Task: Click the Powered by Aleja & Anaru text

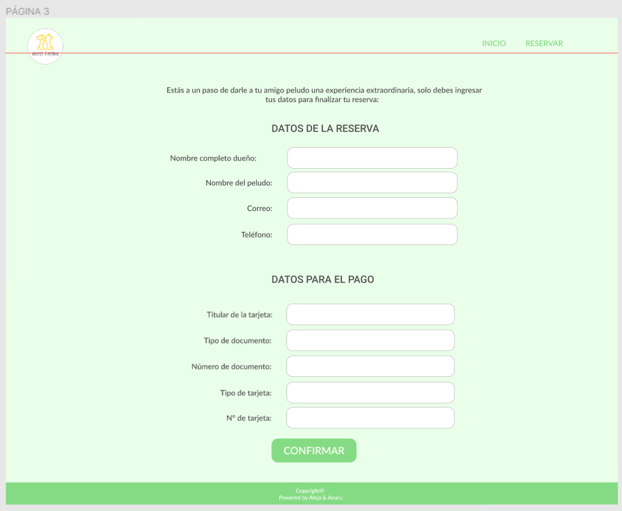Action: coord(311,497)
